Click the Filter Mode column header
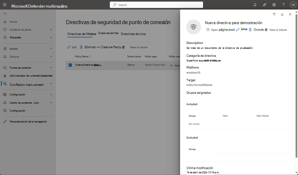 click(263, 116)
